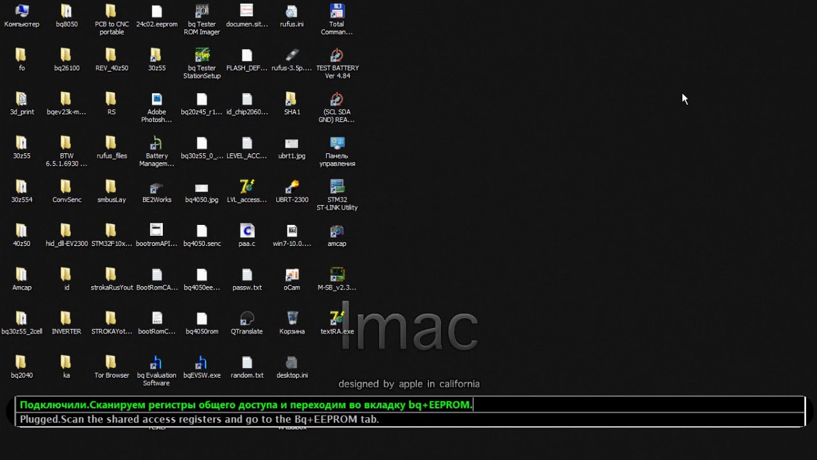The width and height of the screenshot is (817, 460).
Task: Open the bq26100 folder
Action: click(66, 59)
